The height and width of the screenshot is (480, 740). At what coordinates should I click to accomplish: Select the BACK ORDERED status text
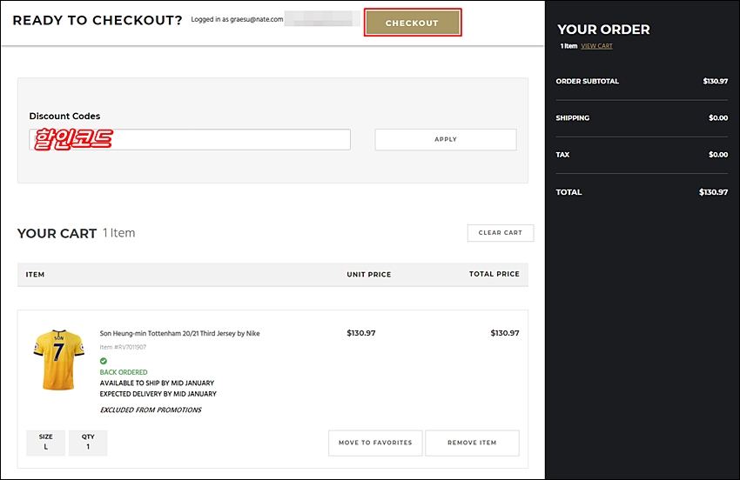(124, 372)
